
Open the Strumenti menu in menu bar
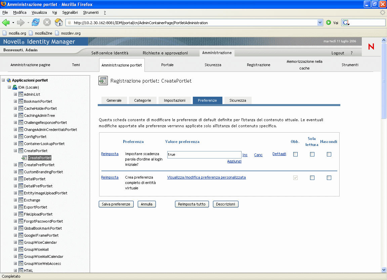pyautogui.click(x=91, y=12)
